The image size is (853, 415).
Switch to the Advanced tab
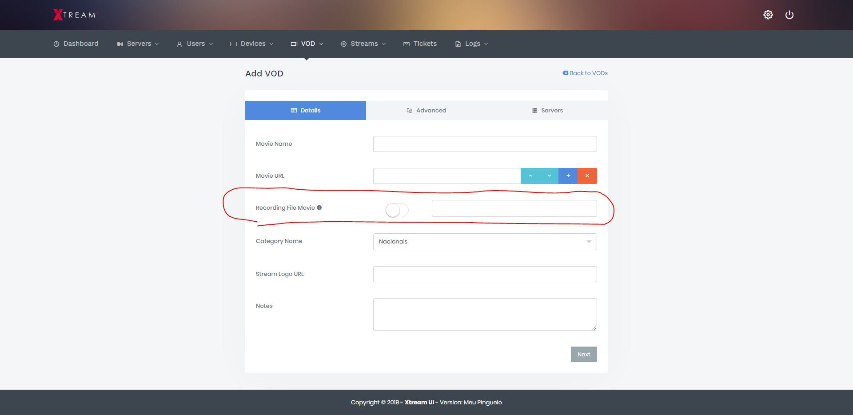426,110
